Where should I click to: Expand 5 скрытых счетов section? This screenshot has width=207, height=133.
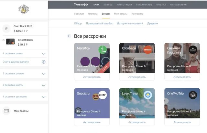click(24, 73)
